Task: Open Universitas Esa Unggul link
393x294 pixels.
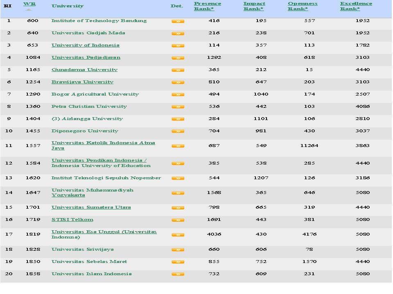Action: (x=104, y=234)
